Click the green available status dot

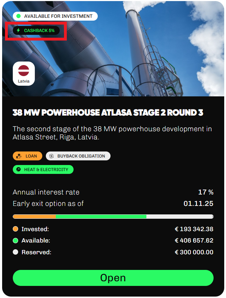click(18, 16)
